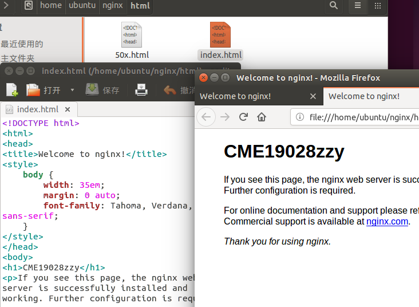Click the Firefox home button

[x=262, y=117]
